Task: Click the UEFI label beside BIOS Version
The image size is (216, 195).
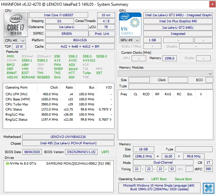Action: [105, 152]
